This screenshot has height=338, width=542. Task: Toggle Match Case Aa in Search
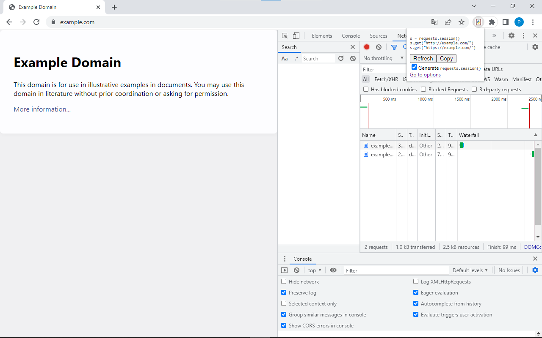285,59
